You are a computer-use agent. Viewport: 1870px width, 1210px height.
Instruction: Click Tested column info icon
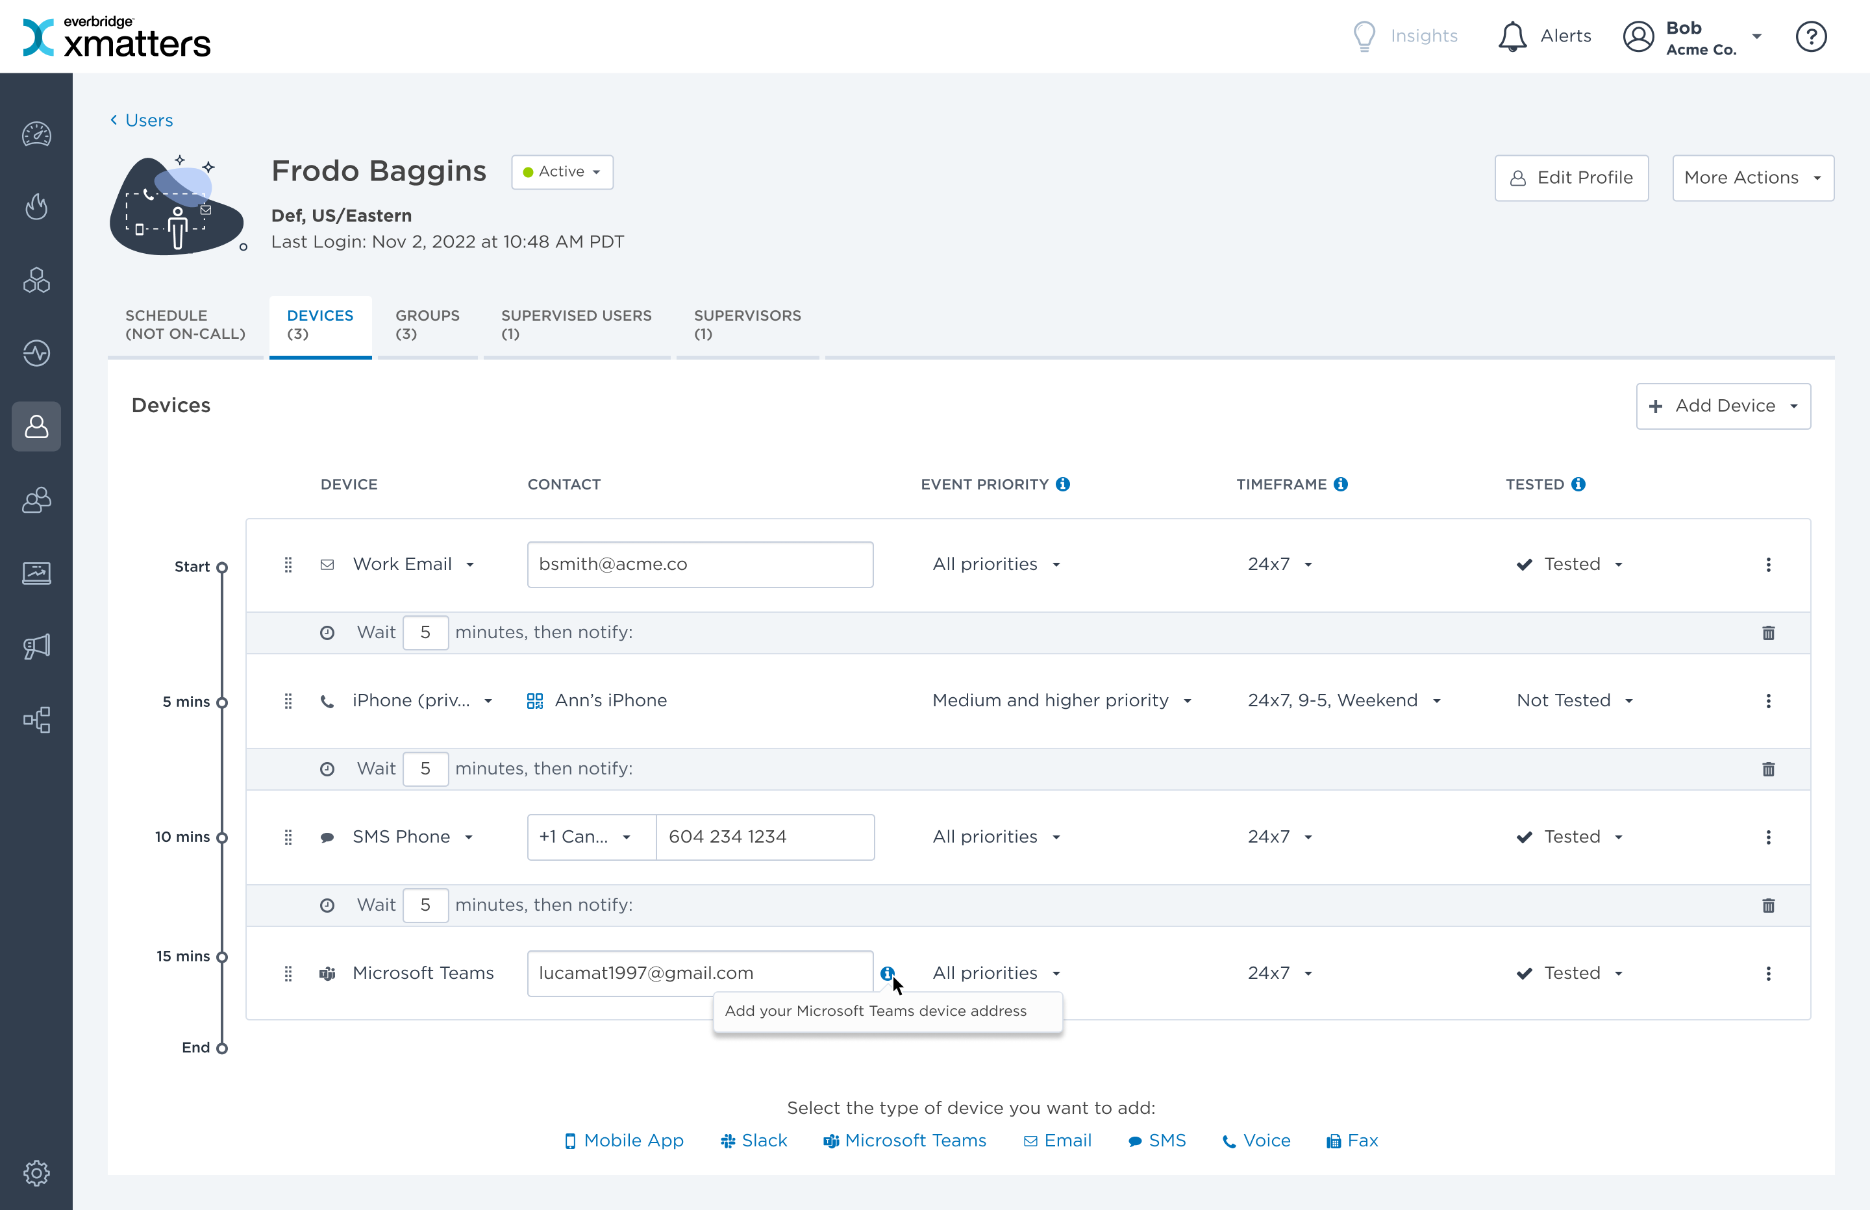(1578, 484)
